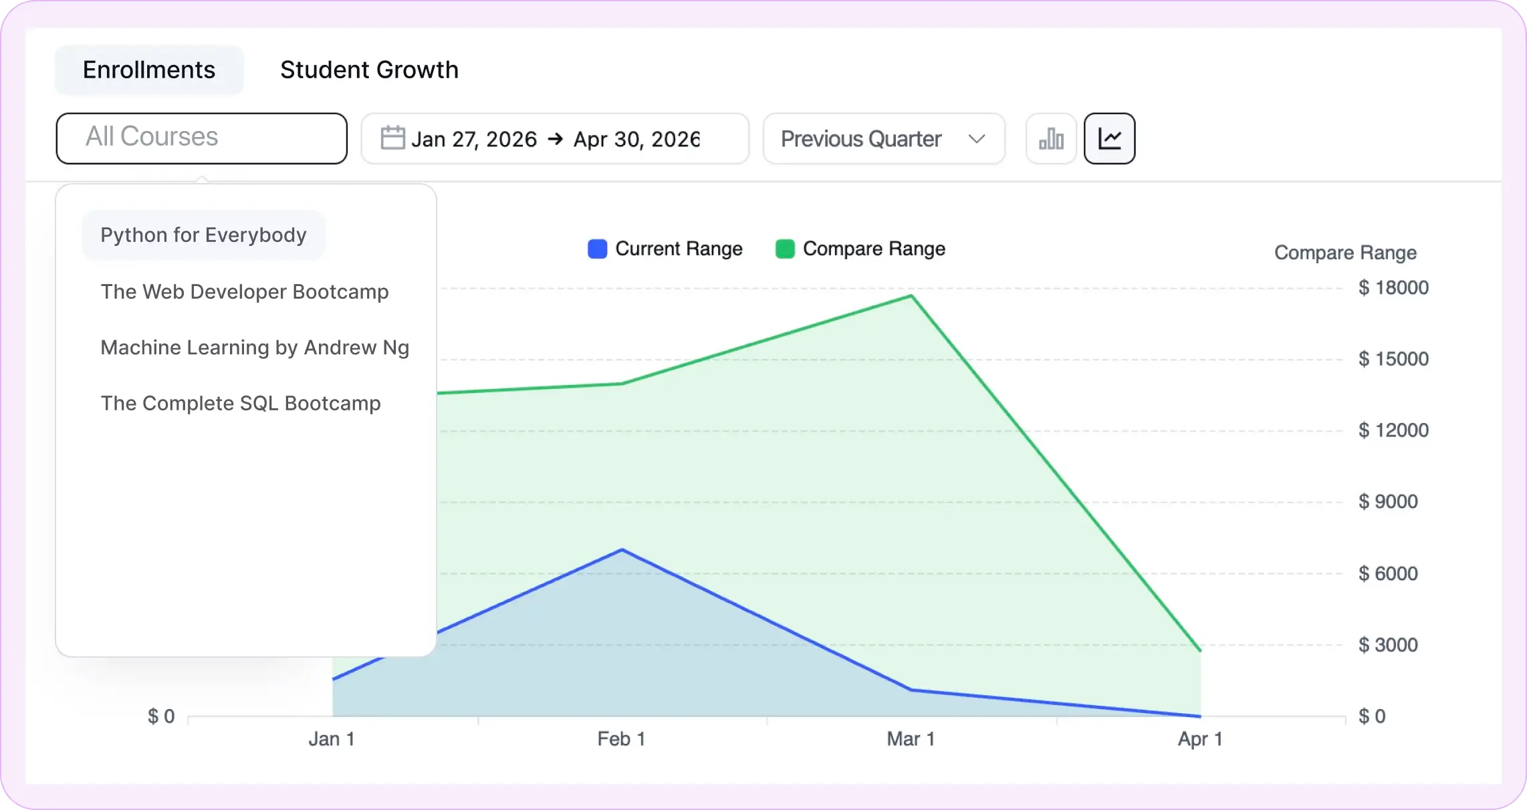Click the Compare Range axis title
The image size is (1527, 810).
click(x=1345, y=253)
